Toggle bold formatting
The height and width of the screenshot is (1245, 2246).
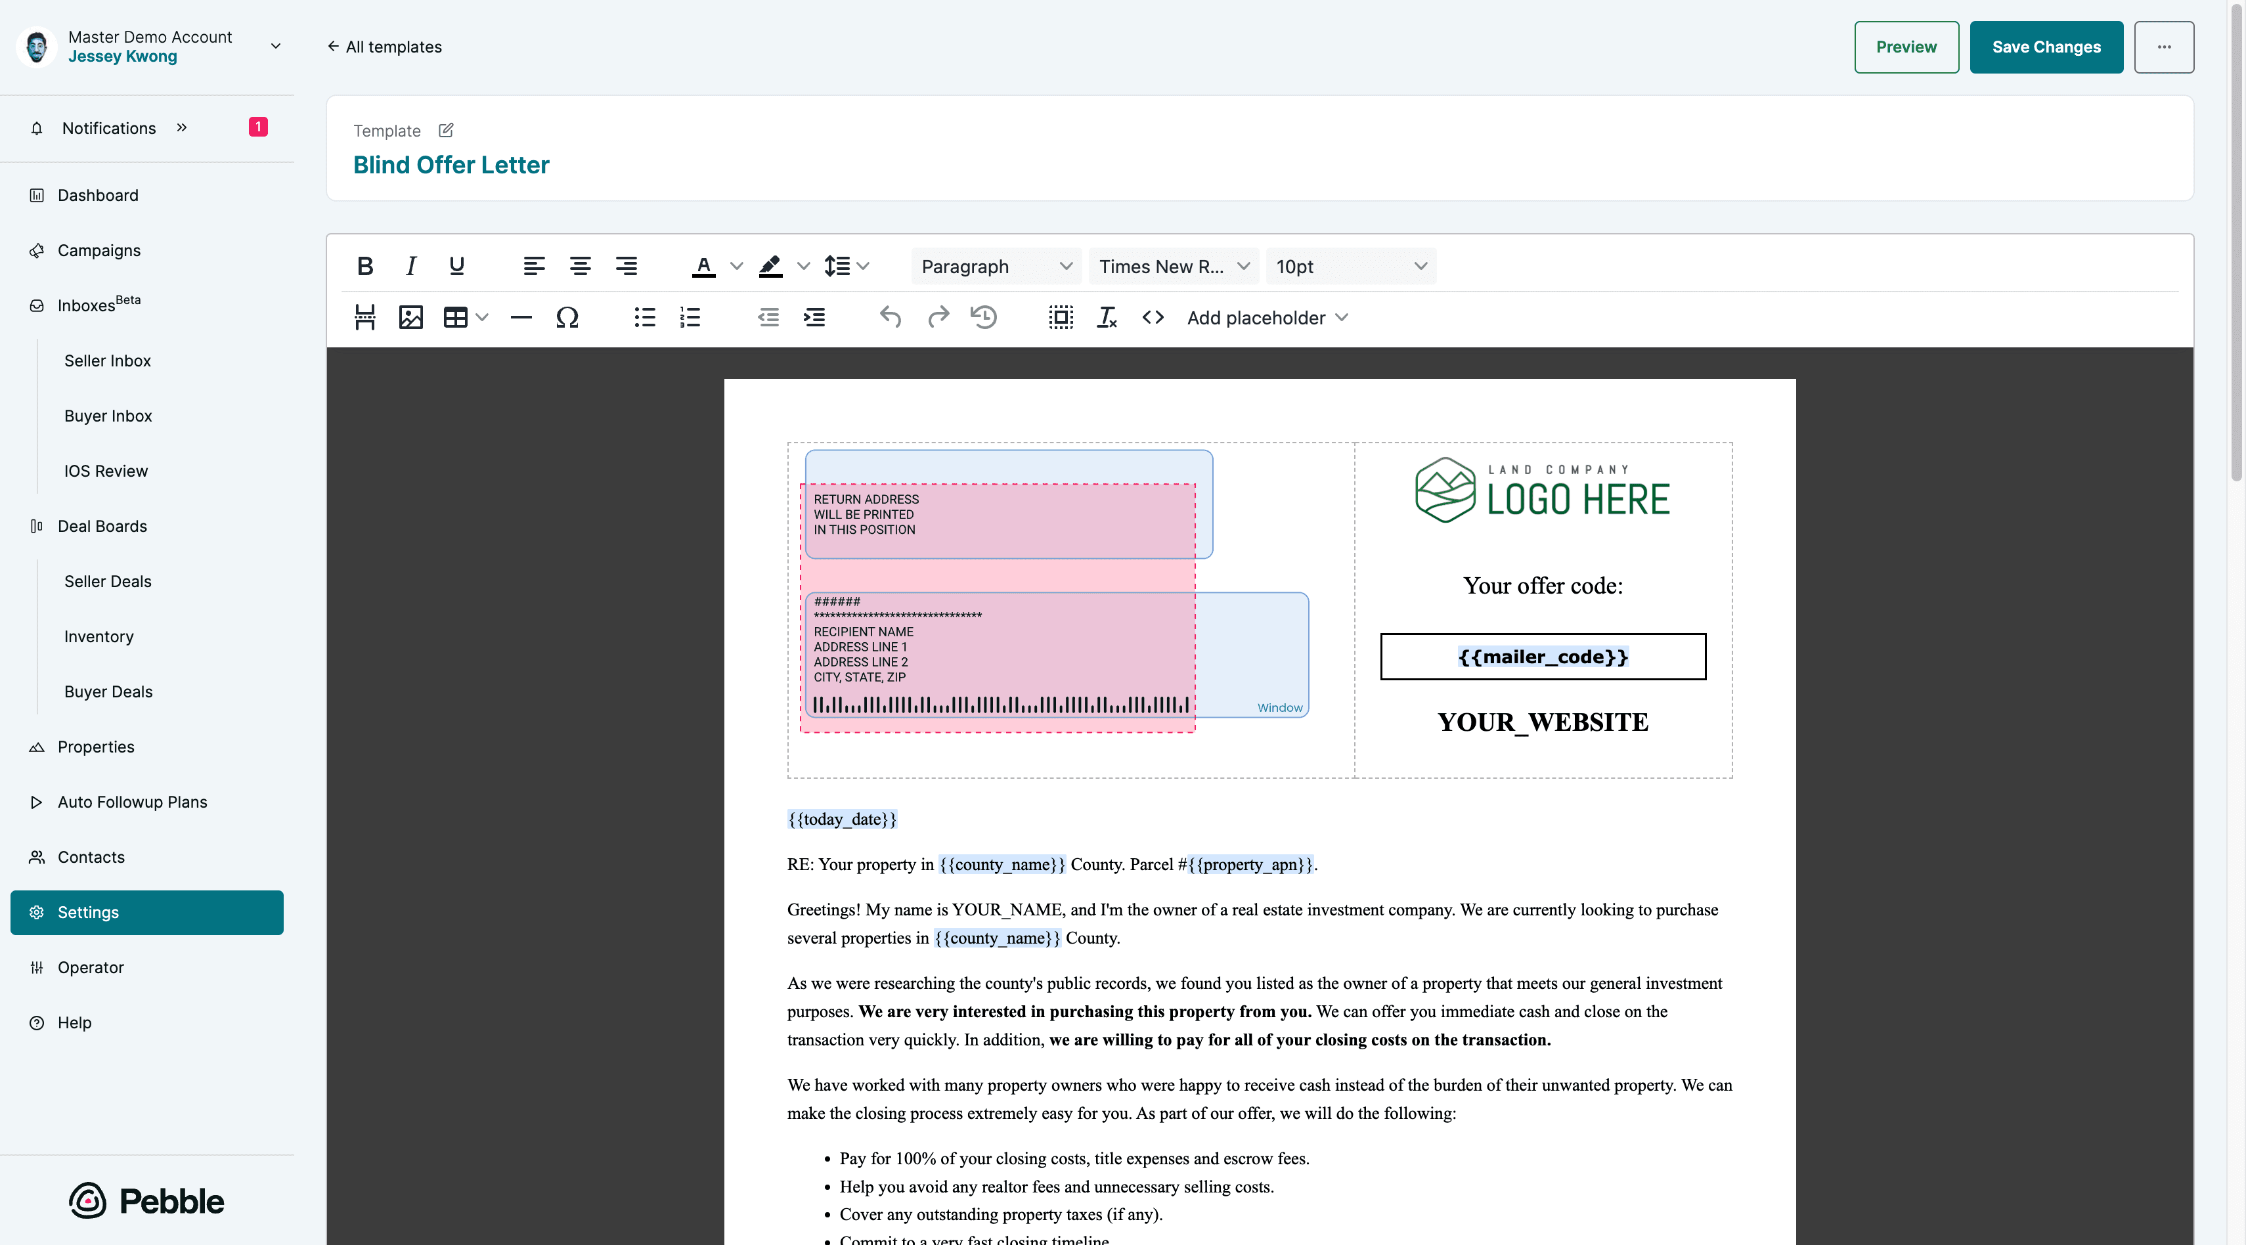[365, 266]
